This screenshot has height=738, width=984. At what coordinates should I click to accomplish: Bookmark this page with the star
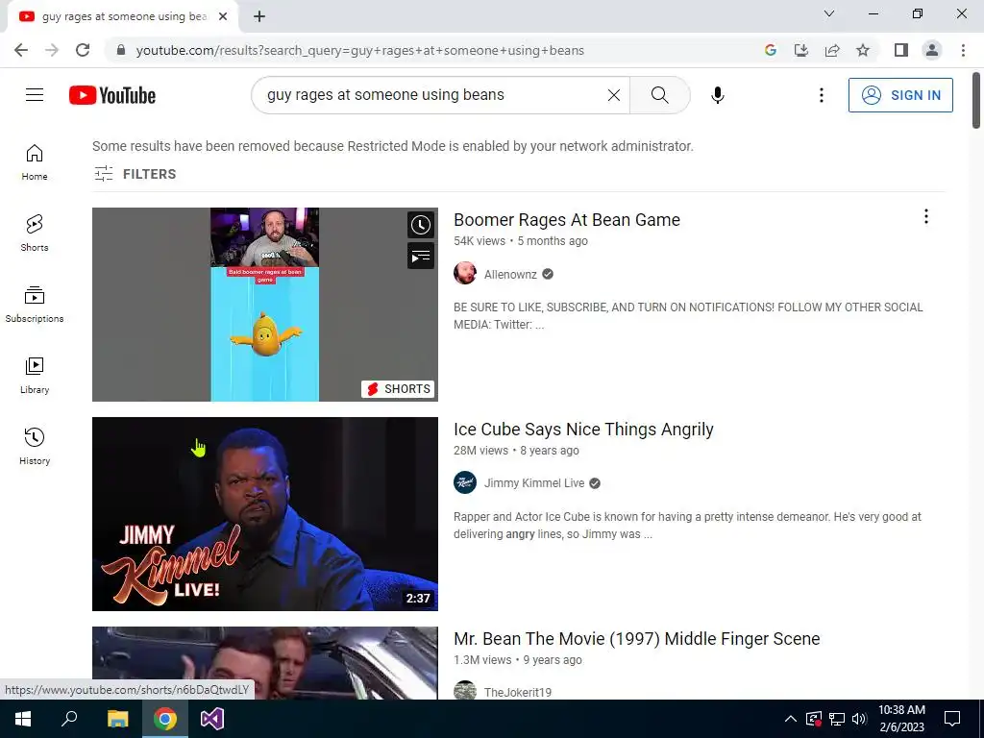(x=863, y=50)
